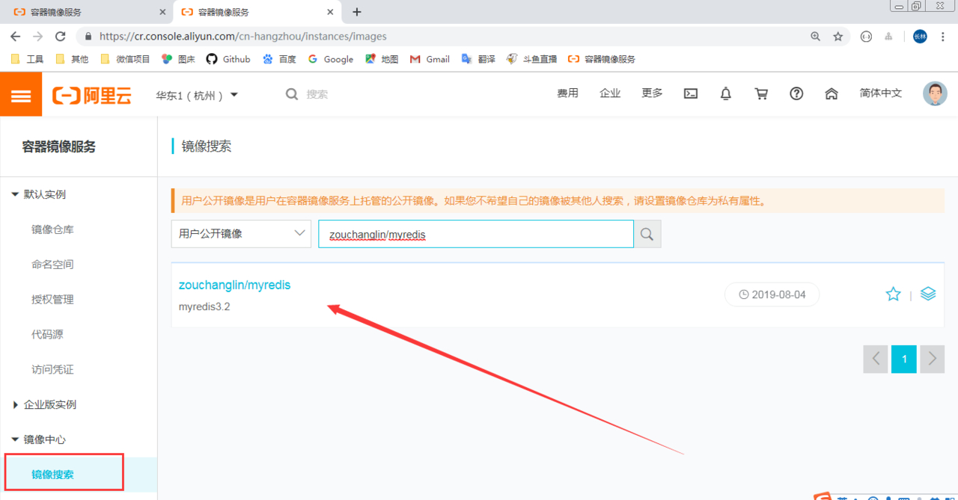Go to console home icon
Screen dimensions: 958x500
(x=831, y=94)
